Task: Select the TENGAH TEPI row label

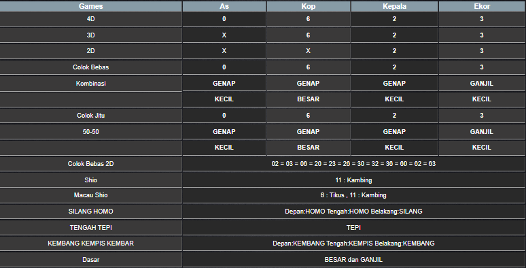Action: coord(90,227)
